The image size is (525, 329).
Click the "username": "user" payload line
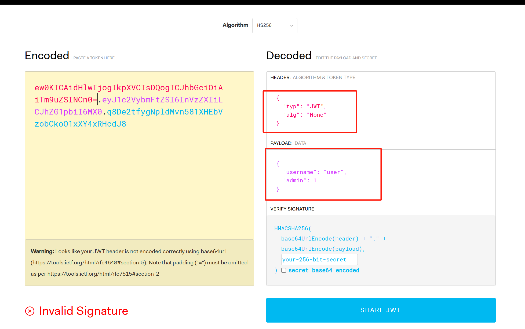pos(315,172)
